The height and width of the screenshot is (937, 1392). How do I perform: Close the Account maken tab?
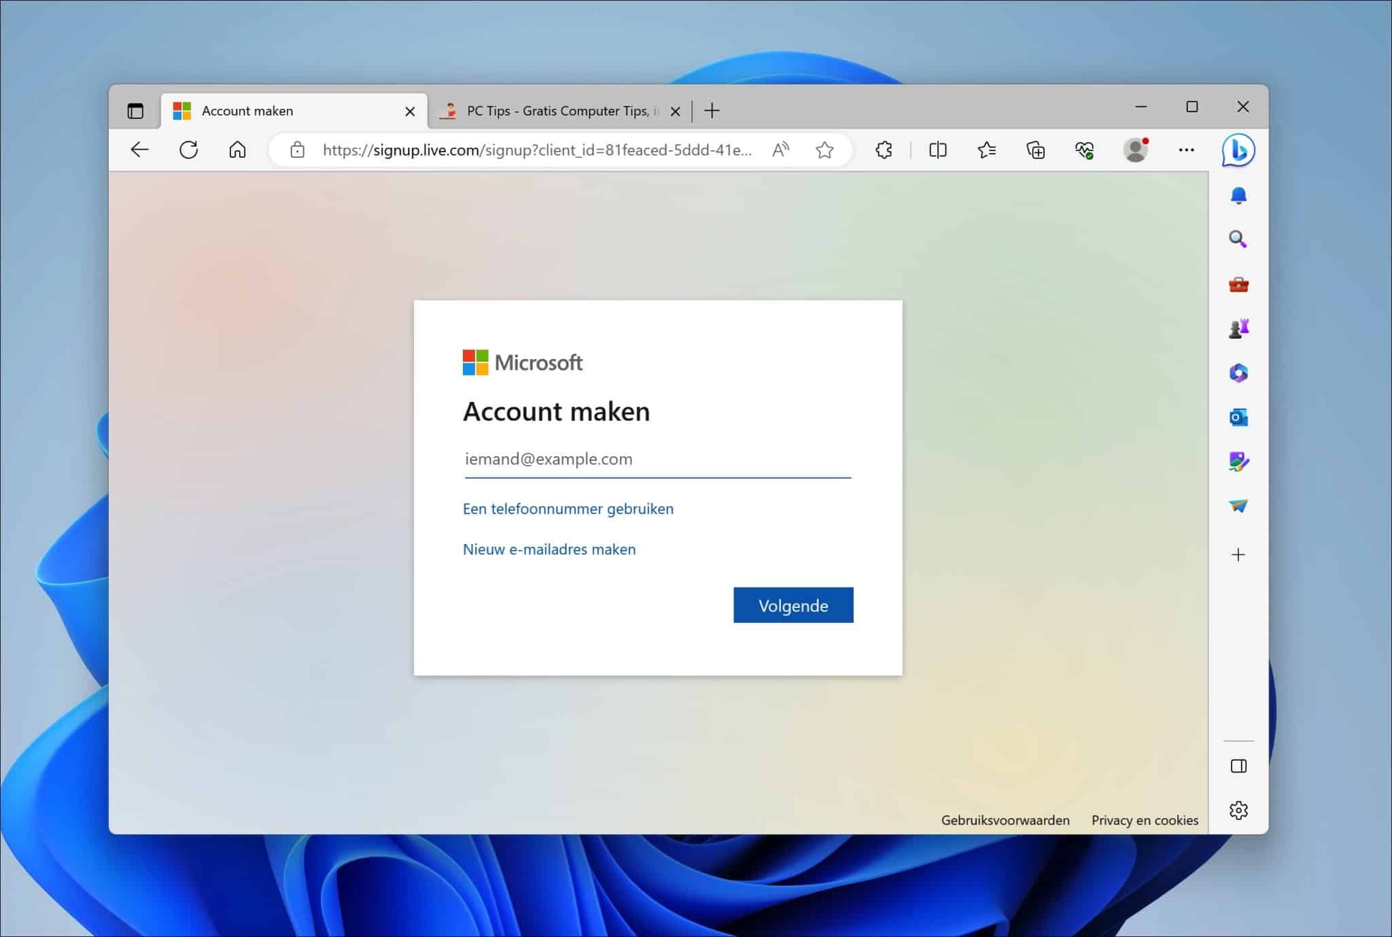pos(410,112)
